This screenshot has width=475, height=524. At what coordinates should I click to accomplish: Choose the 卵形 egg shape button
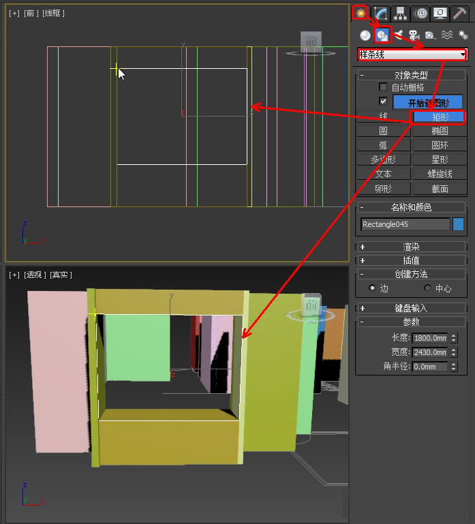(x=384, y=189)
